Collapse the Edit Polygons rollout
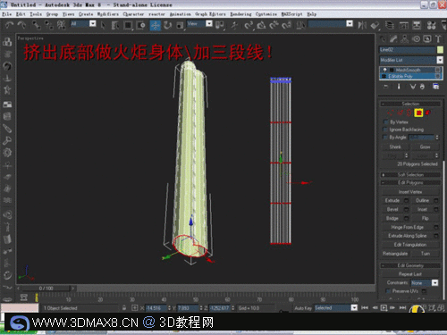Screen dimensions: 447x335 pyautogui.click(x=410, y=182)
